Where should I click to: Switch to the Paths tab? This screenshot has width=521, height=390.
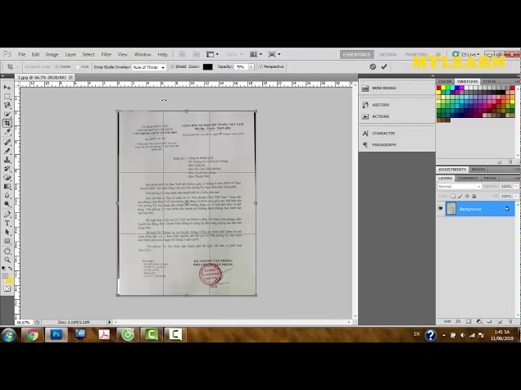click(x=490, y=179)
